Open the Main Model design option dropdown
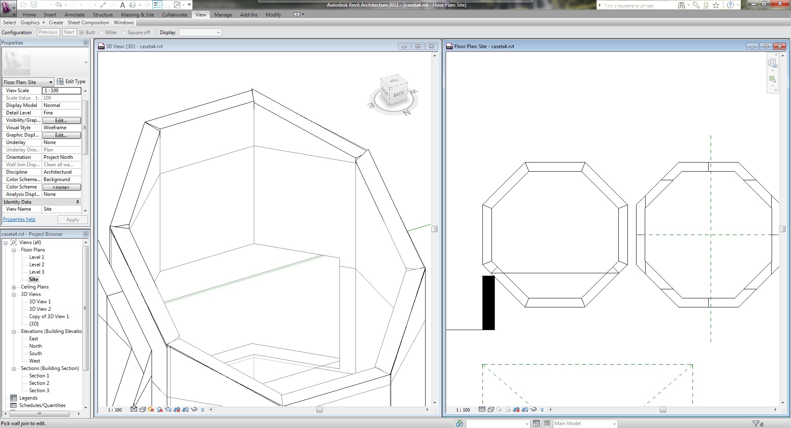The image size is (791, 428). pos(585,423)
